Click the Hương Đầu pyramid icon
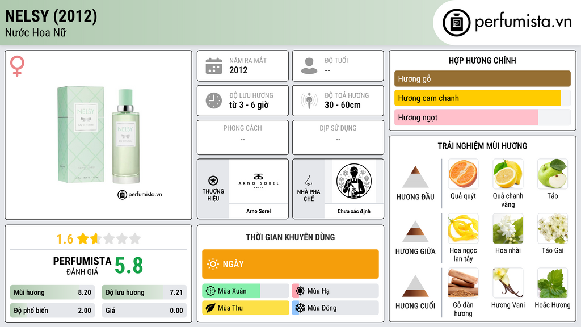The width and height of the screenshot is (581, 327). click(x=415, y=177)
